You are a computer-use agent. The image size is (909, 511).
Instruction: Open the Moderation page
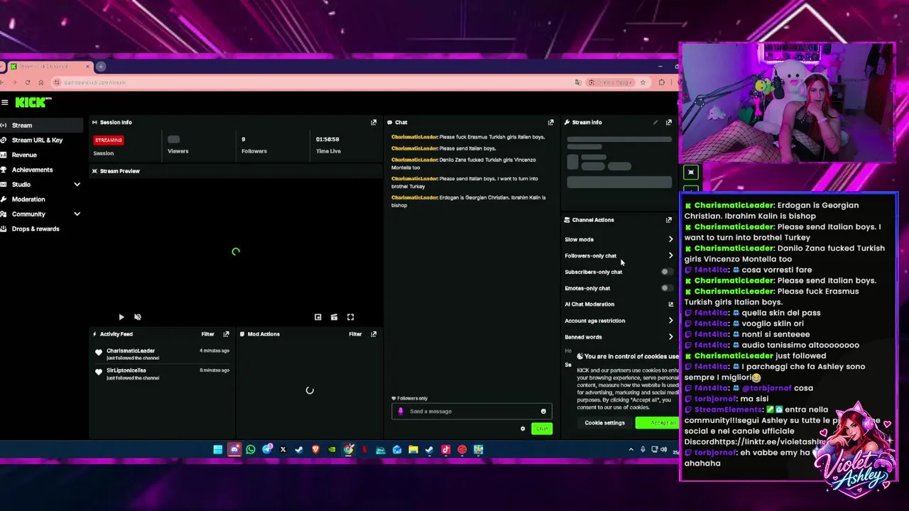coord(41,199)
